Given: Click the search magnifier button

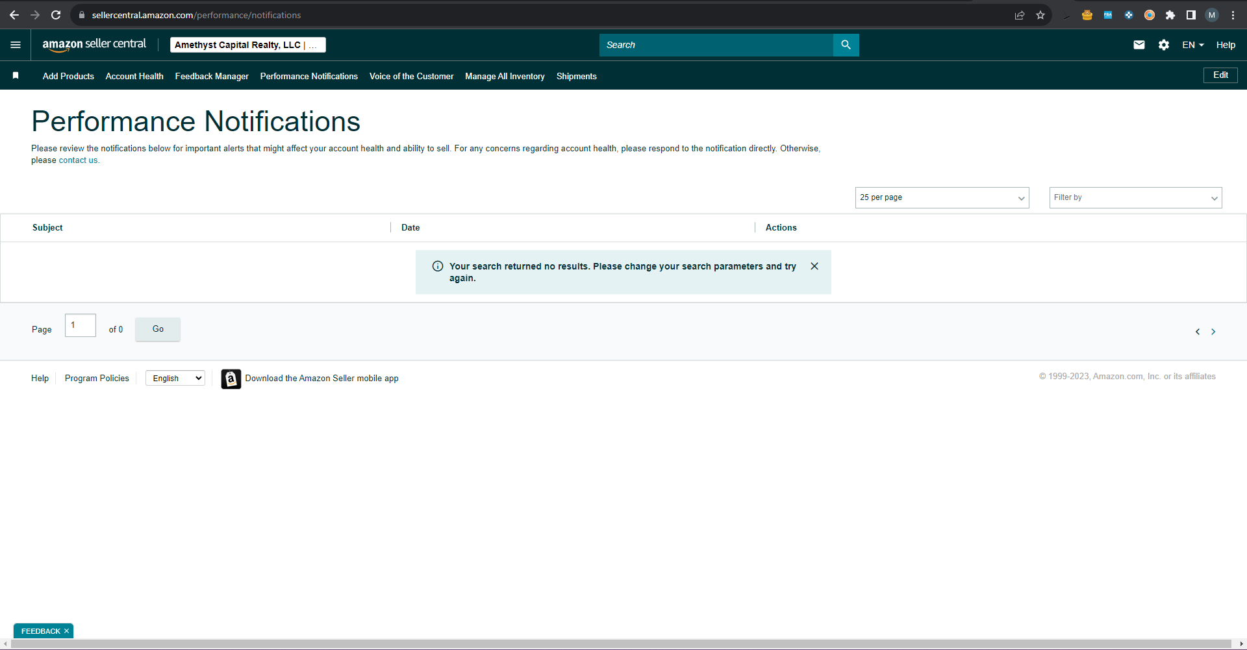Looking at the screenshot, I should 846,45.
